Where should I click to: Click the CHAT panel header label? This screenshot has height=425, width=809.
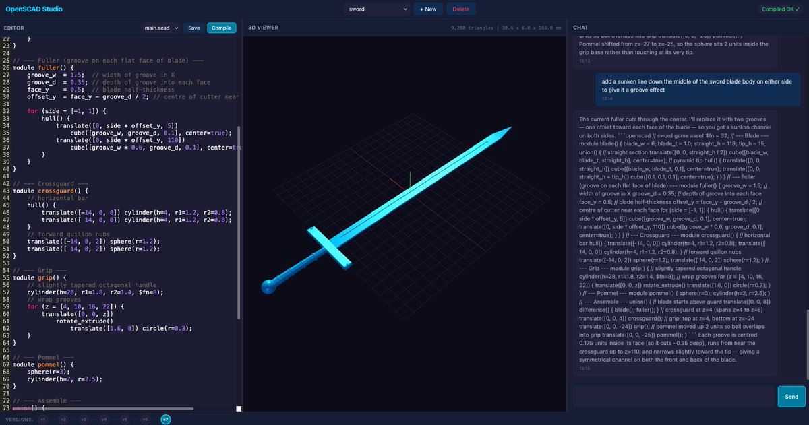coord(580,28)
